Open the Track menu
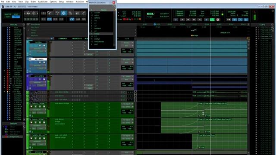276x155 pixels. pos(21,2)
